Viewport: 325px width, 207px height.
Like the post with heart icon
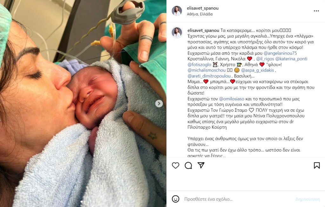pos(176,166)
